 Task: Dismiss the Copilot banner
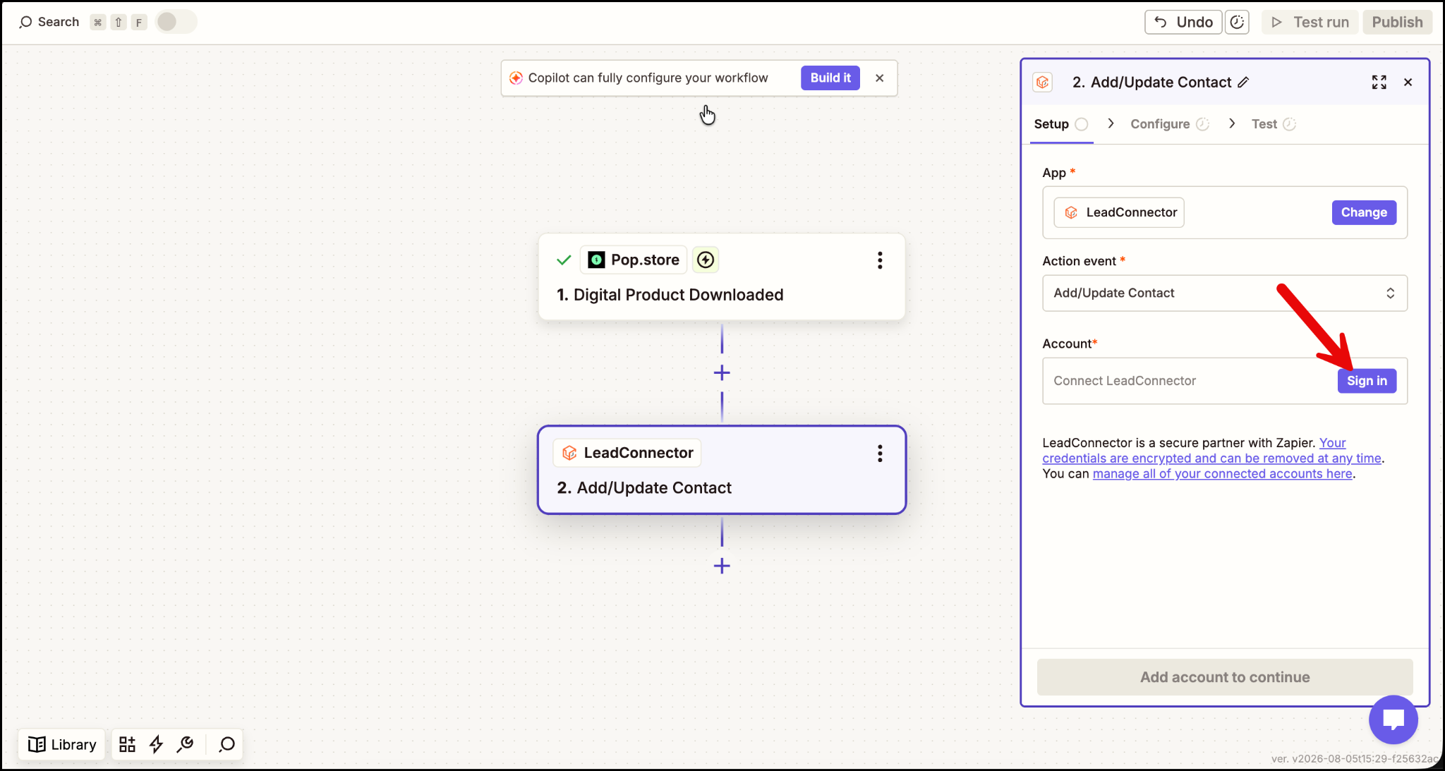(x=879, y=78)
